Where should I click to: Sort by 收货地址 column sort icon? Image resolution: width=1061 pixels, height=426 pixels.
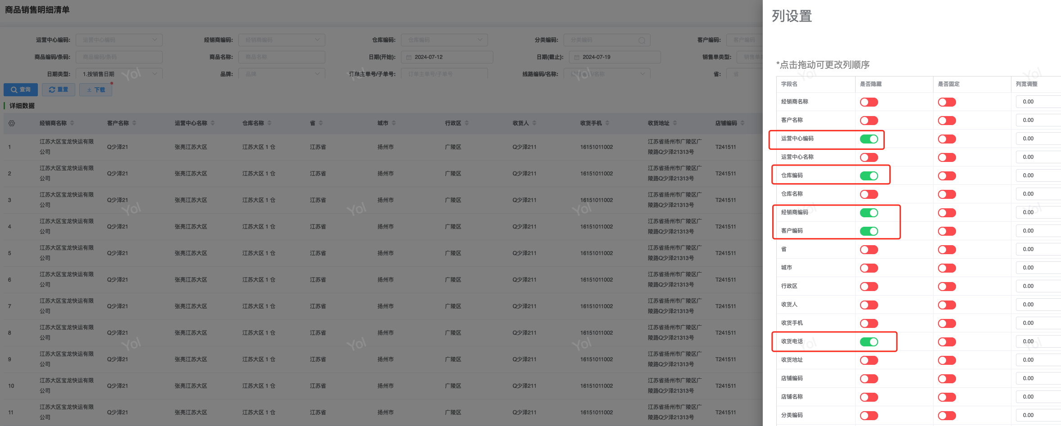675,123
